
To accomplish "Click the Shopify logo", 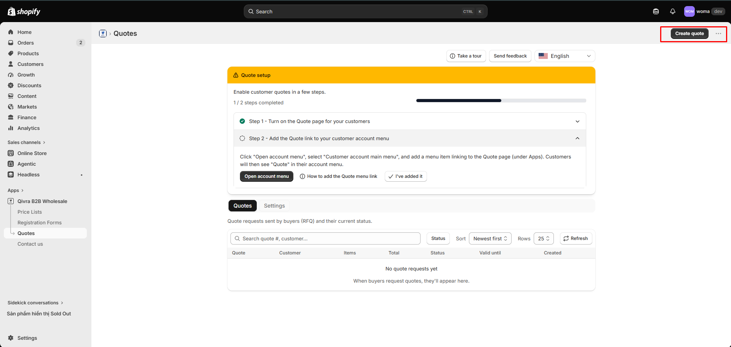I will pyautogui.click(x=24, y=11).
